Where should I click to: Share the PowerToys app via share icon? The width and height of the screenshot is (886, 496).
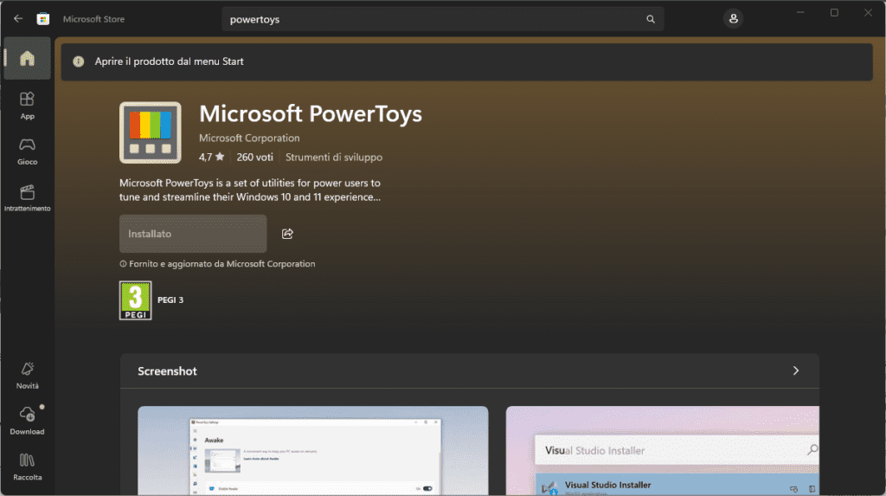[x=287, y=234]
